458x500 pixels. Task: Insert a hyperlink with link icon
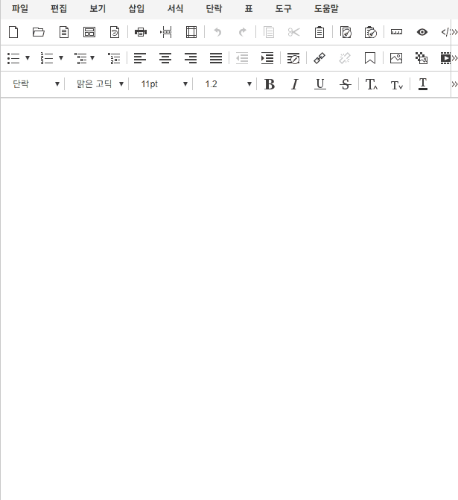[319, 58]
